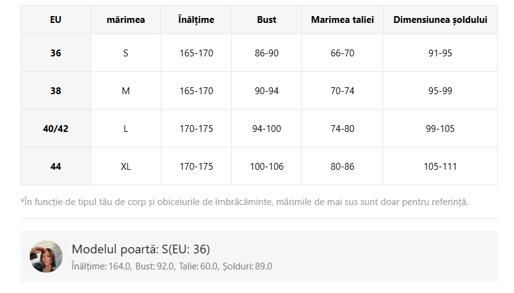Click the 74-80 waist value
The width and height of the screenshot is (514, 293).
(342, 129)
